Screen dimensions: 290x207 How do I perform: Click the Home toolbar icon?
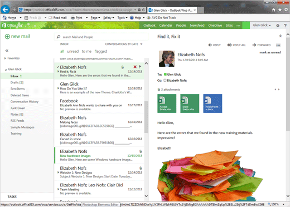click(4, 18)
